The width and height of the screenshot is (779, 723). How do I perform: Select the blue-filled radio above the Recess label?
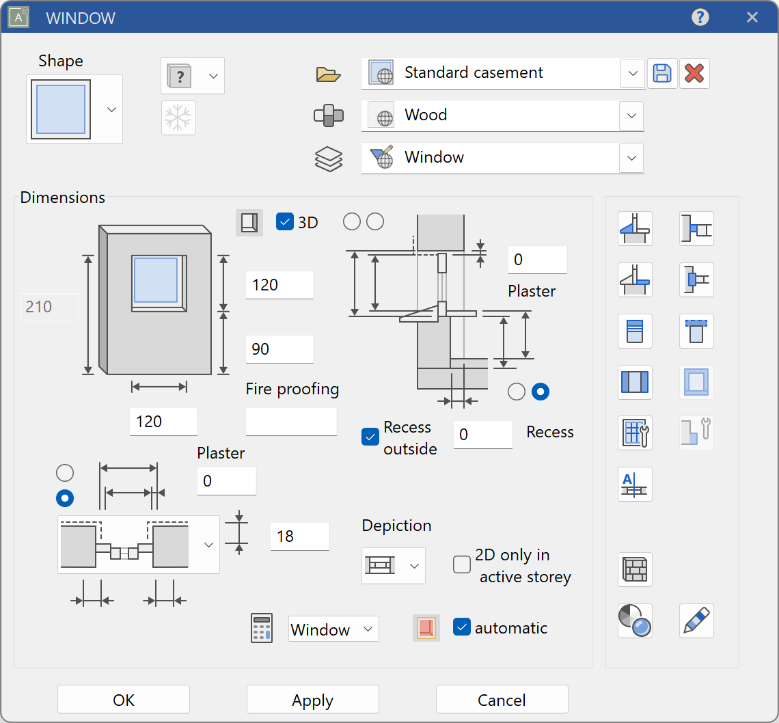(541, 392)
